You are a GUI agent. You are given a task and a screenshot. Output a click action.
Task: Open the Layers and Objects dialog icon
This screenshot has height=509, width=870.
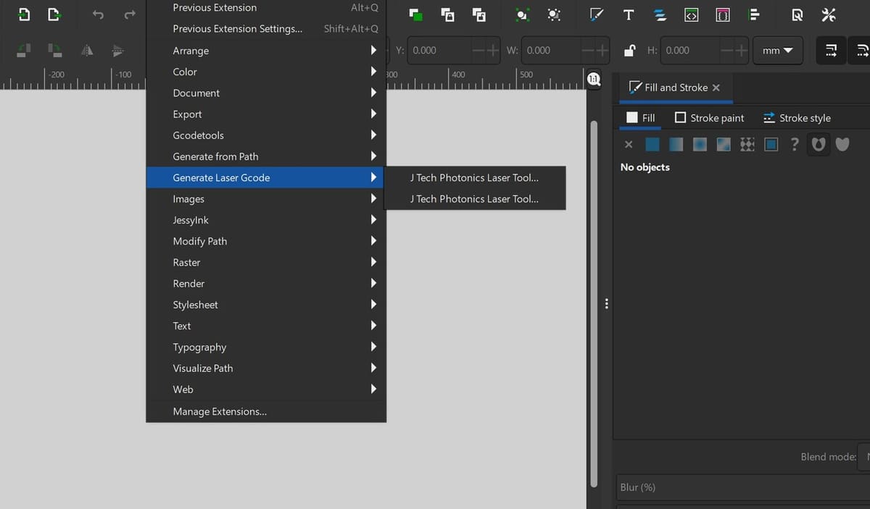pyautogui.click(x=660, y=14)
